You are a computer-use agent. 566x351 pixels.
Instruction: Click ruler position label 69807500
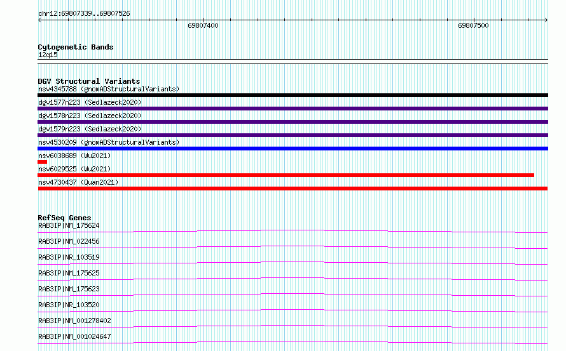(473, 25)
